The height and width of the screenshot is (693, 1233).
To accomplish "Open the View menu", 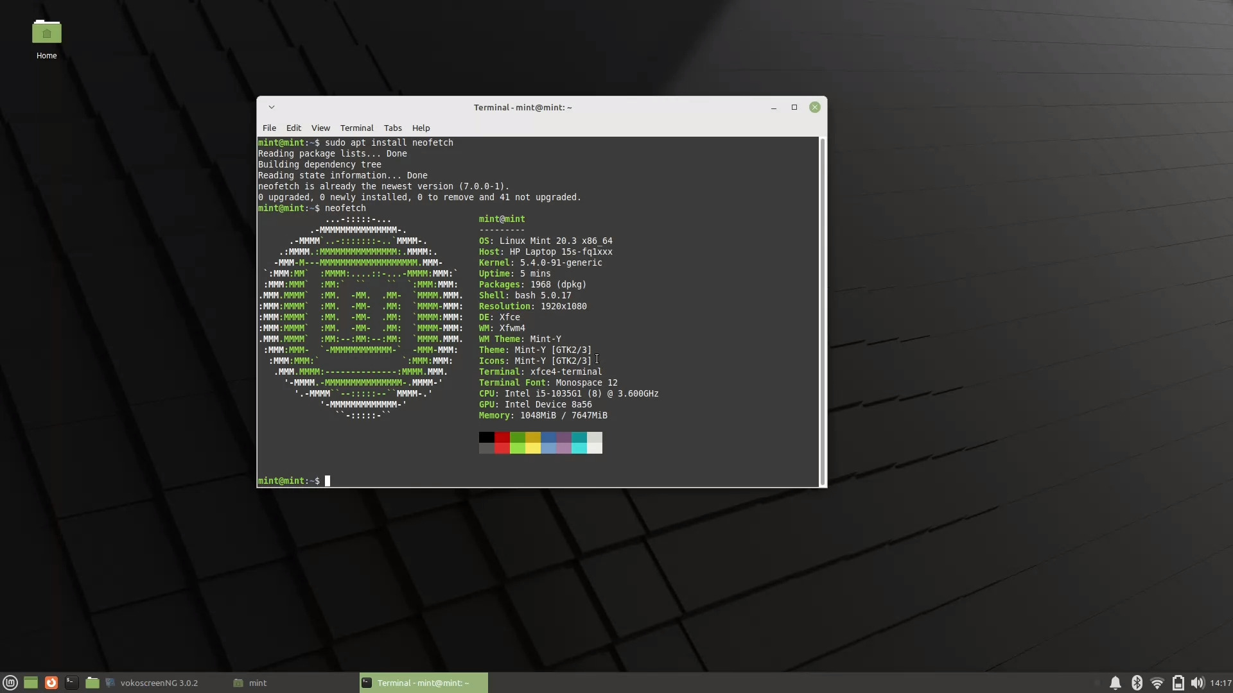I will click(x=320, y=128).
